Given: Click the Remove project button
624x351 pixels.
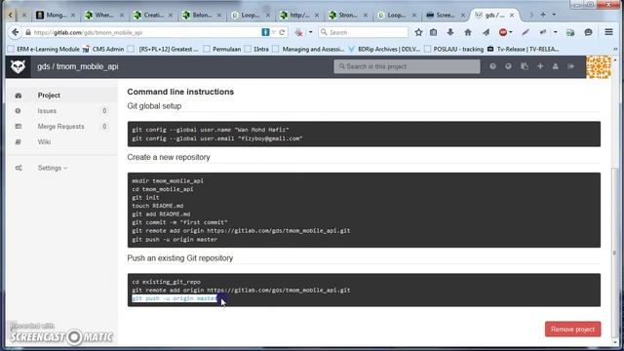Looking at the screenshot, I should [572, 330].
